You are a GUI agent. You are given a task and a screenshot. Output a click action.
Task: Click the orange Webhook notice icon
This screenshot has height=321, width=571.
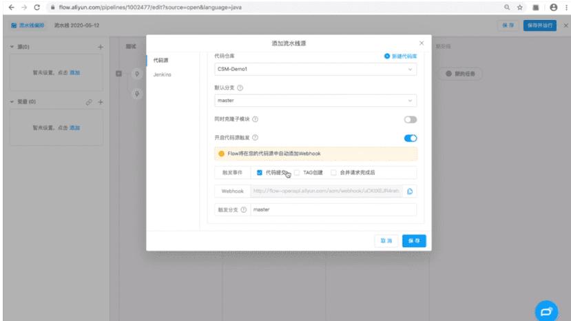pos(221,154)
